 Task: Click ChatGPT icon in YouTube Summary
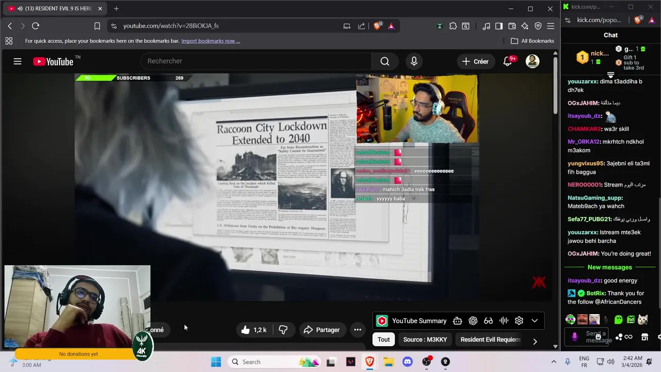click(473, 321)
